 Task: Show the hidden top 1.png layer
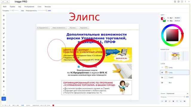(x=162, y=67)
